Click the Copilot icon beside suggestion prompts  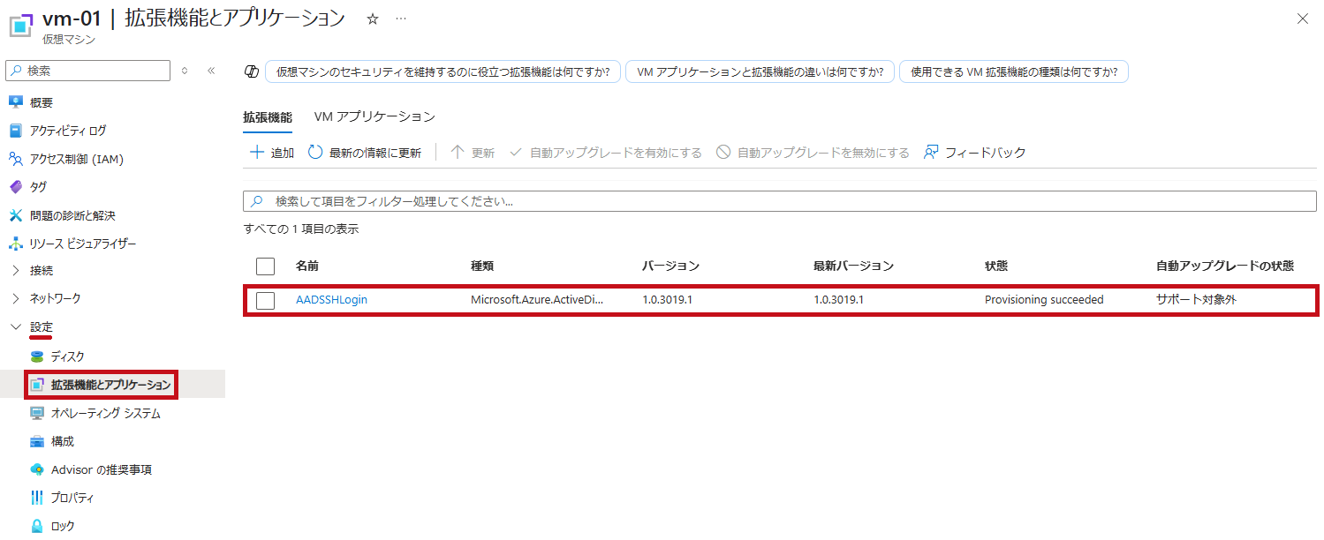click(251, 71)
